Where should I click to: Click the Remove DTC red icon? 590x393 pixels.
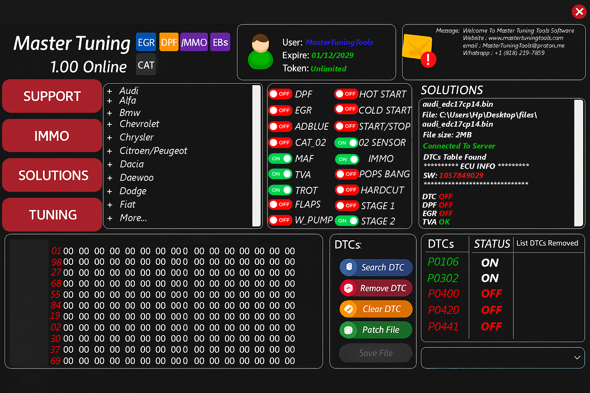[348, 288]
